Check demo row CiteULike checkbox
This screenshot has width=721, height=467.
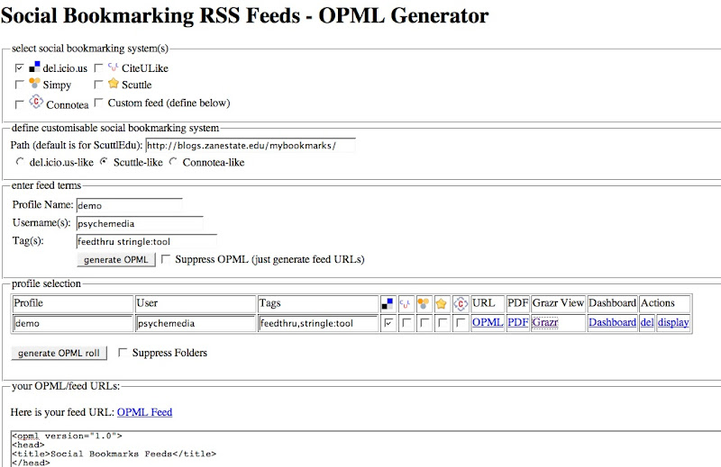tap(406, 323)
